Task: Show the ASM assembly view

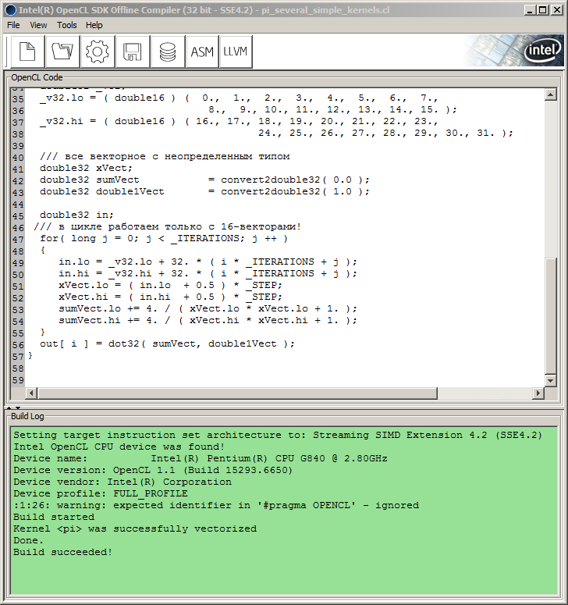Action: point(202,52)
